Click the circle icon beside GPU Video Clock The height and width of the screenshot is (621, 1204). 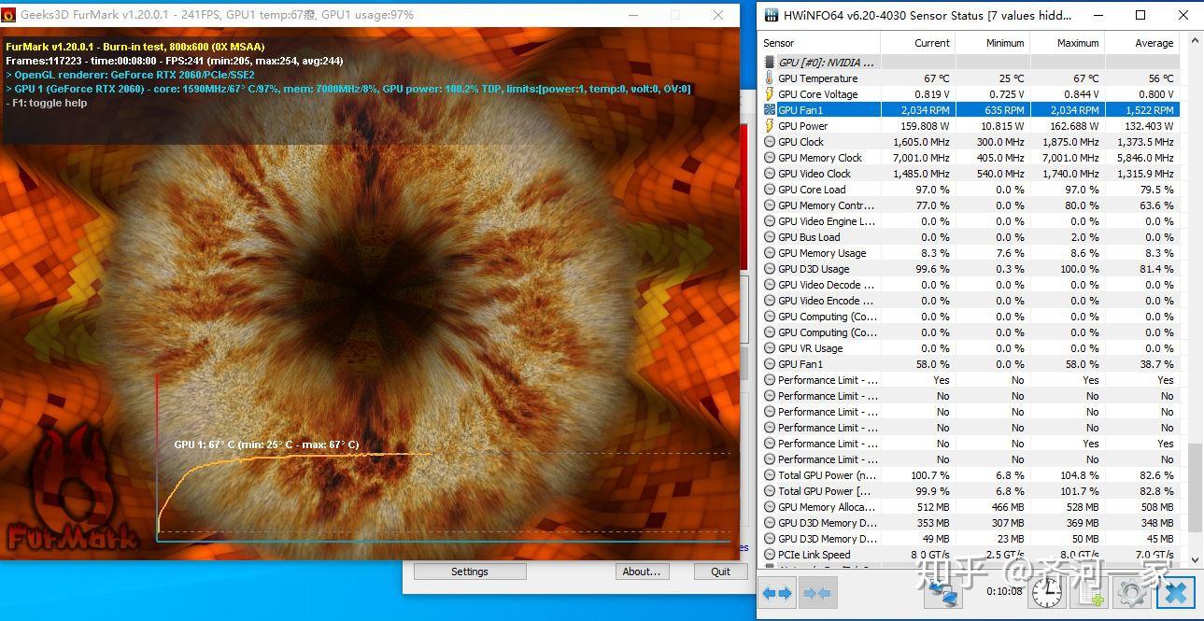[x=770, y=174]
